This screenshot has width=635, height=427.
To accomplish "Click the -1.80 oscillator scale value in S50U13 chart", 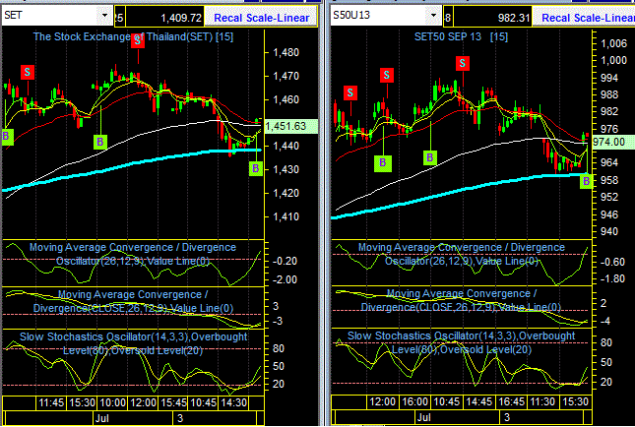I will pos(612,278).
